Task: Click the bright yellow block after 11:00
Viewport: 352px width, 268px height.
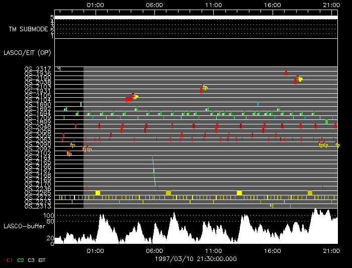Action: click(x=239, y=193)
